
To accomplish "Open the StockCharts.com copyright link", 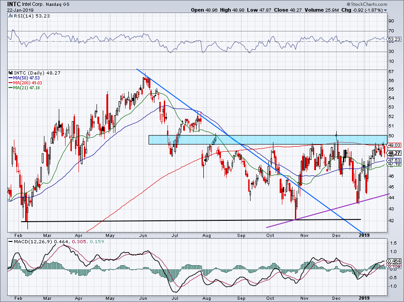I will click(367, 4).
